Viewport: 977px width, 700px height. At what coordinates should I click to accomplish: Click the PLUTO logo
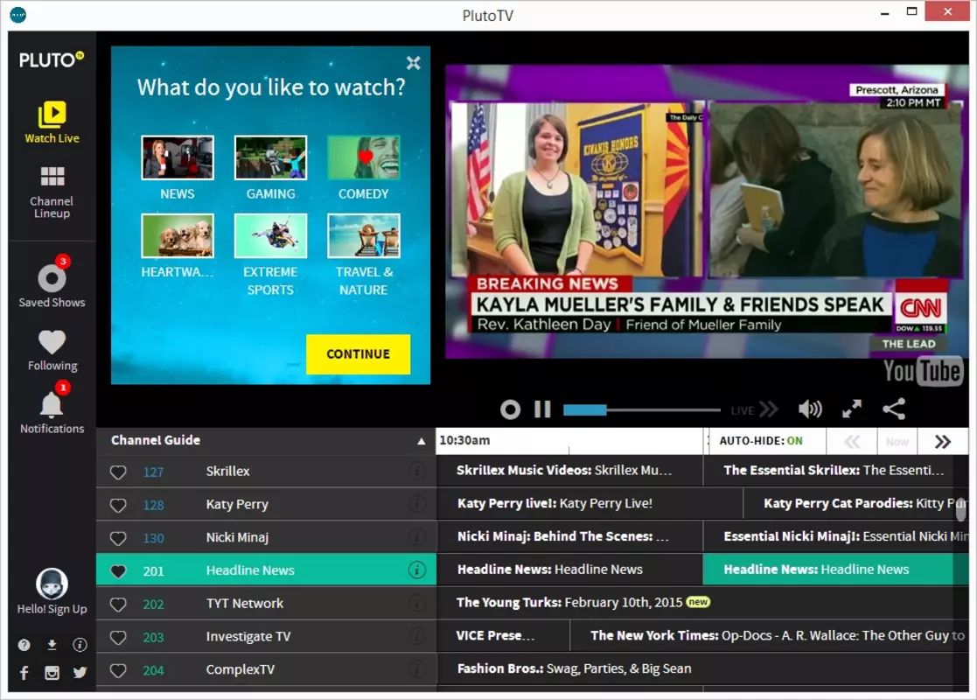click(51, 59)
